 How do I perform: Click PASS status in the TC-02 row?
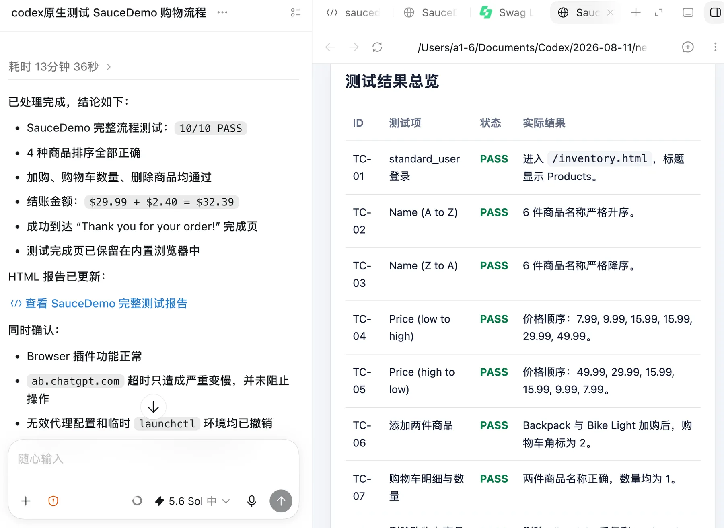click(494, 212)
